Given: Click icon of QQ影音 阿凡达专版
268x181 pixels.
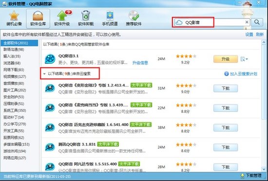Looking at the screenshot, I should point(50,167).
